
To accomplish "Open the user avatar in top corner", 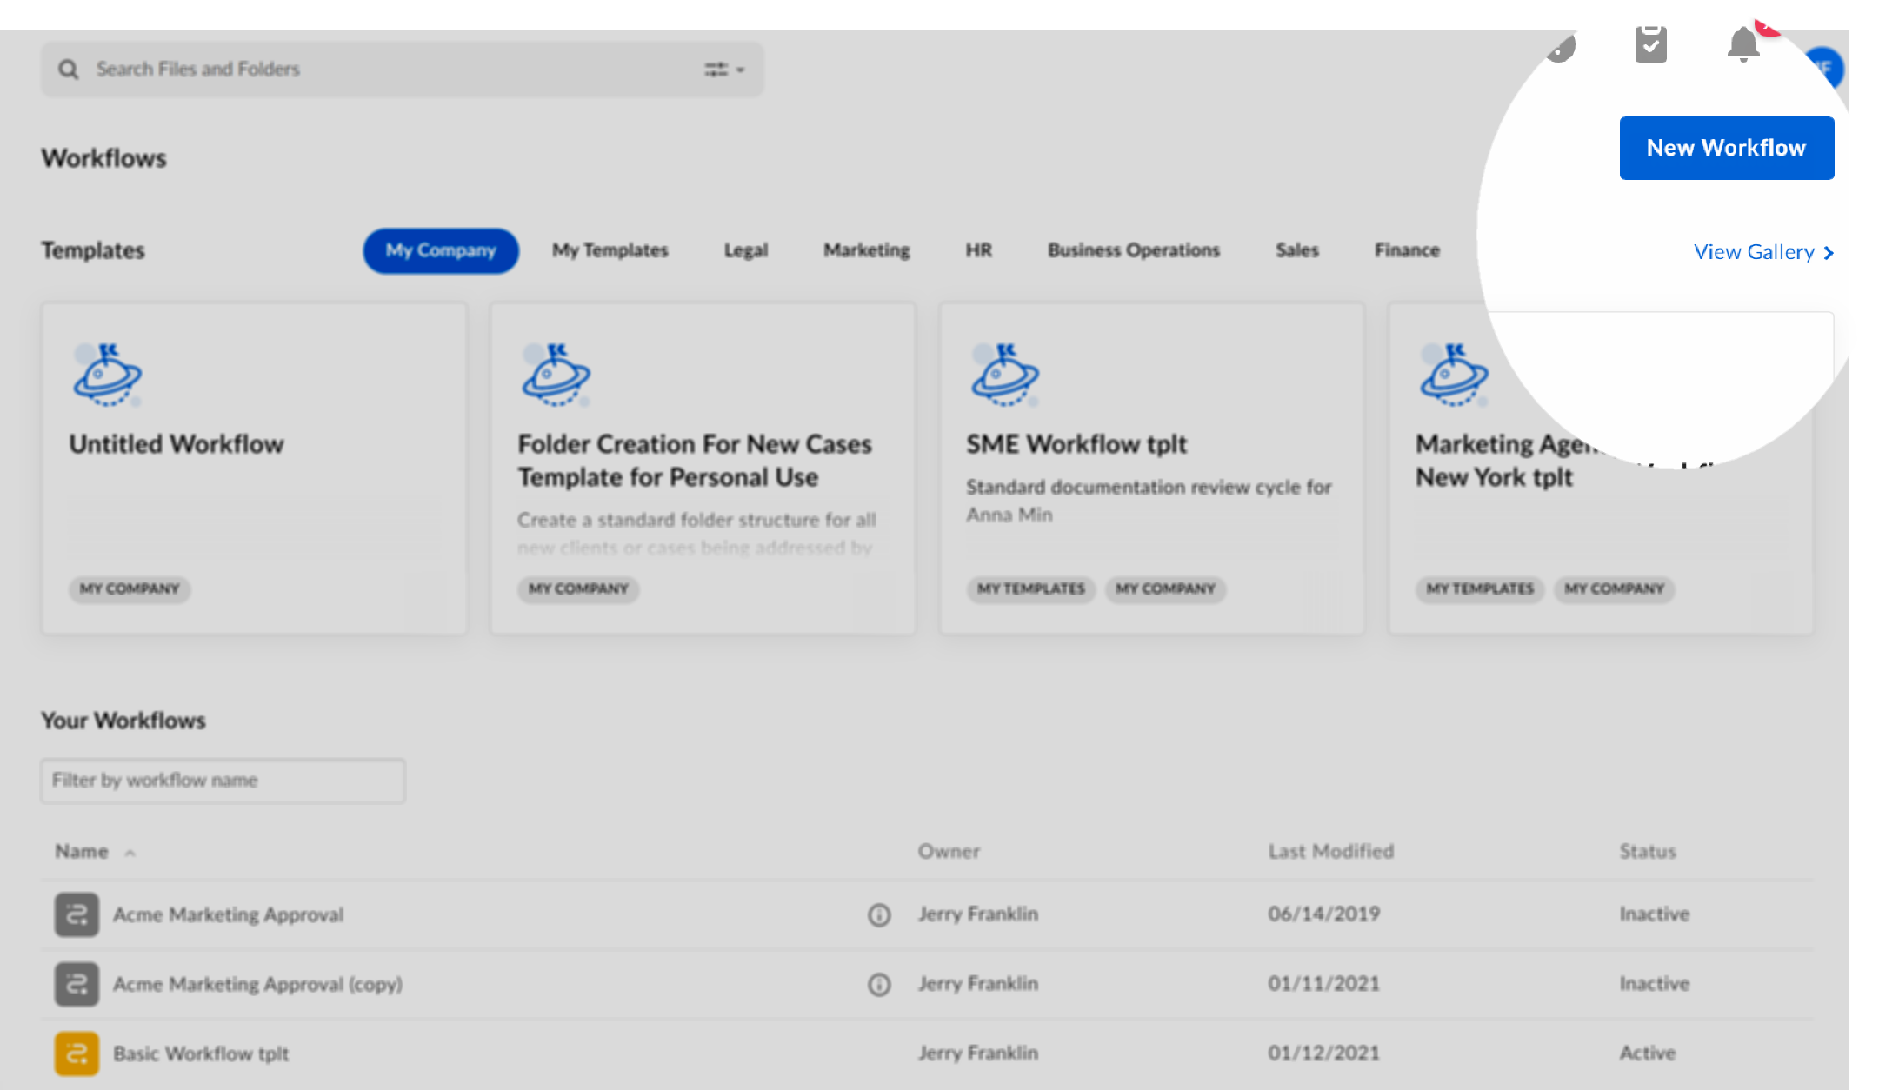I will point(1826,68).
